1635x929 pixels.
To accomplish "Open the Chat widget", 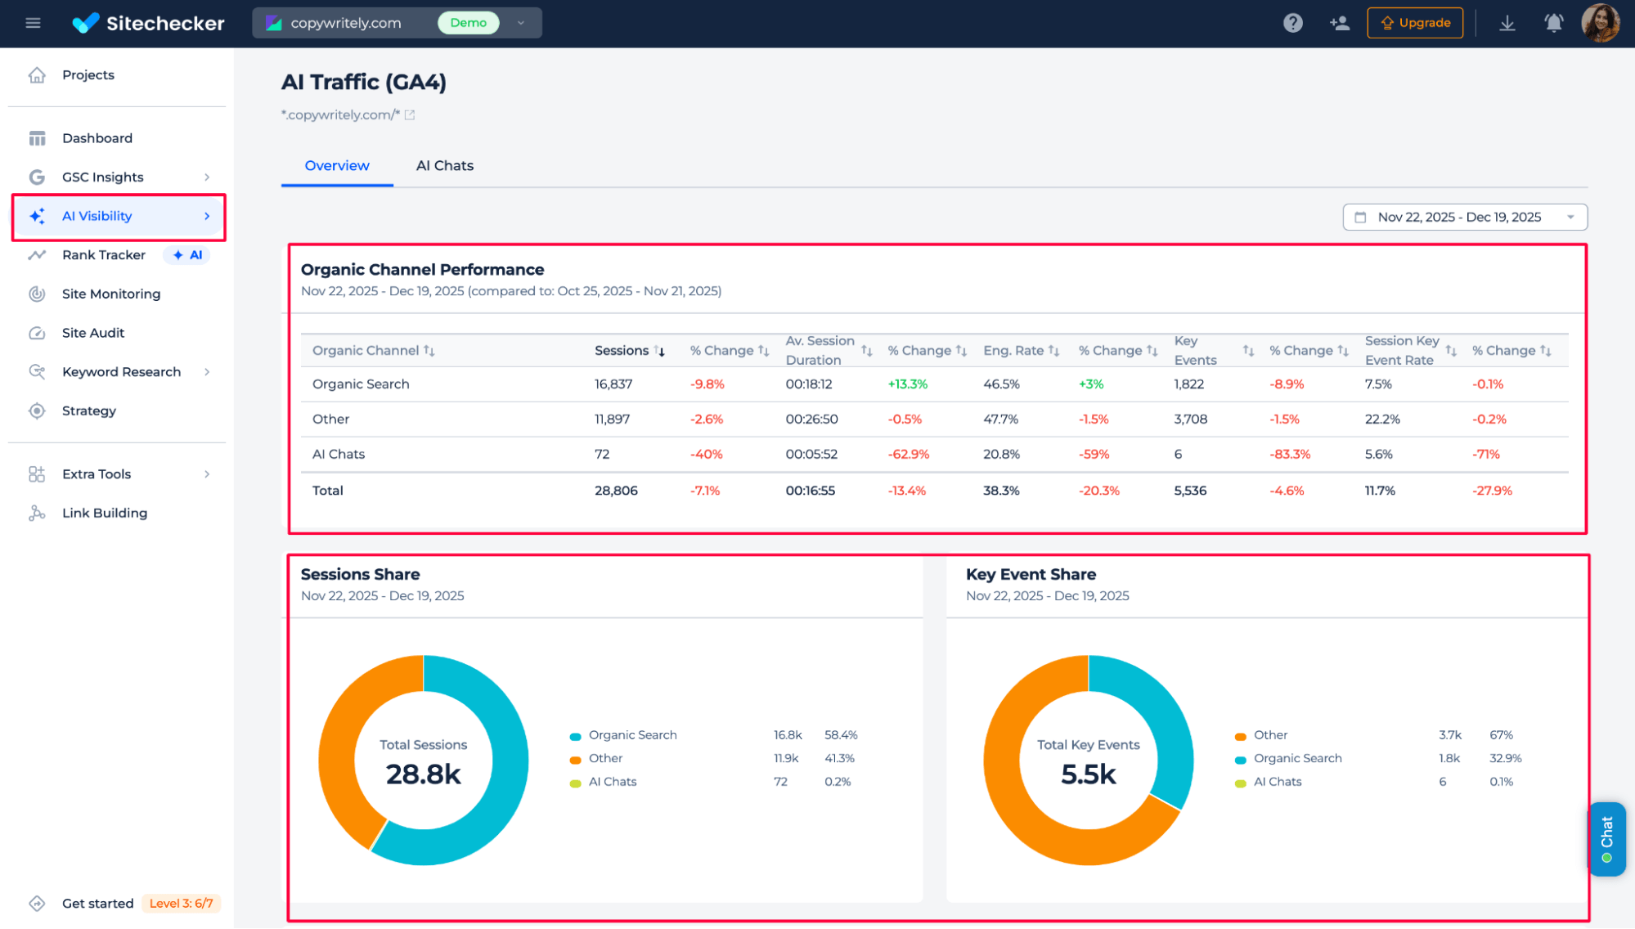I will [1606, 839].
